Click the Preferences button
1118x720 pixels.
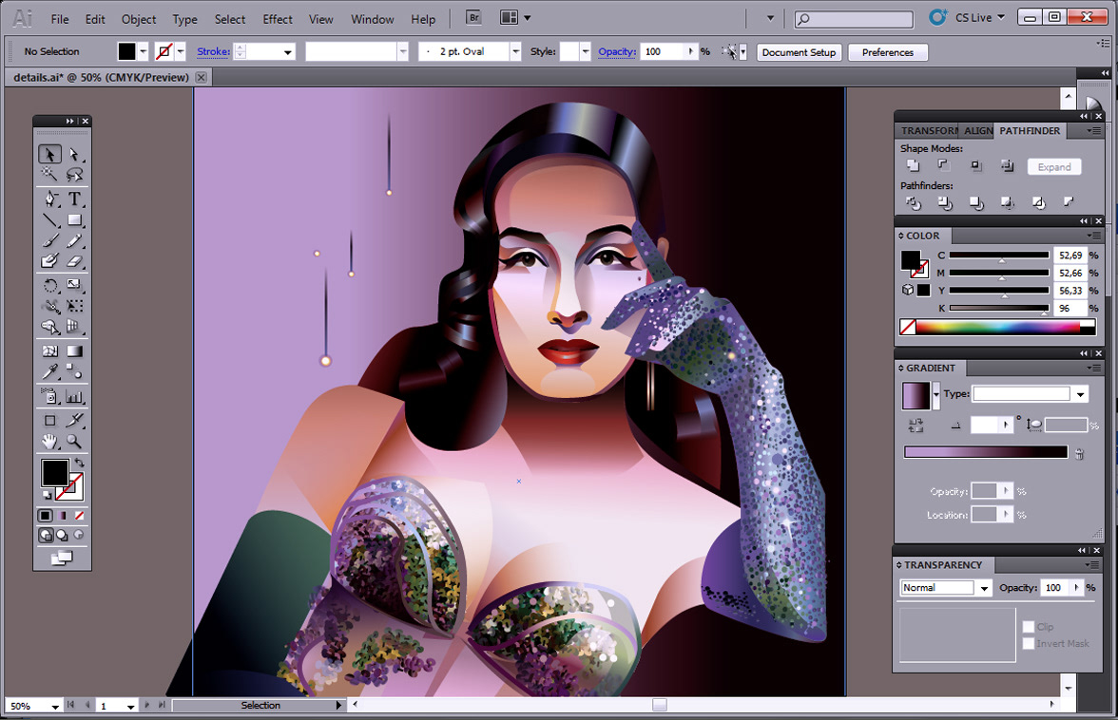click(888, 52)
